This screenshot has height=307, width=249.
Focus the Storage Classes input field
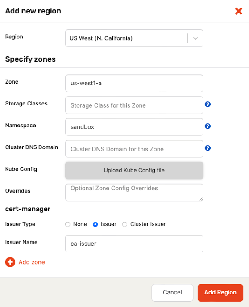pyautogui.click(x=134, y=105)
